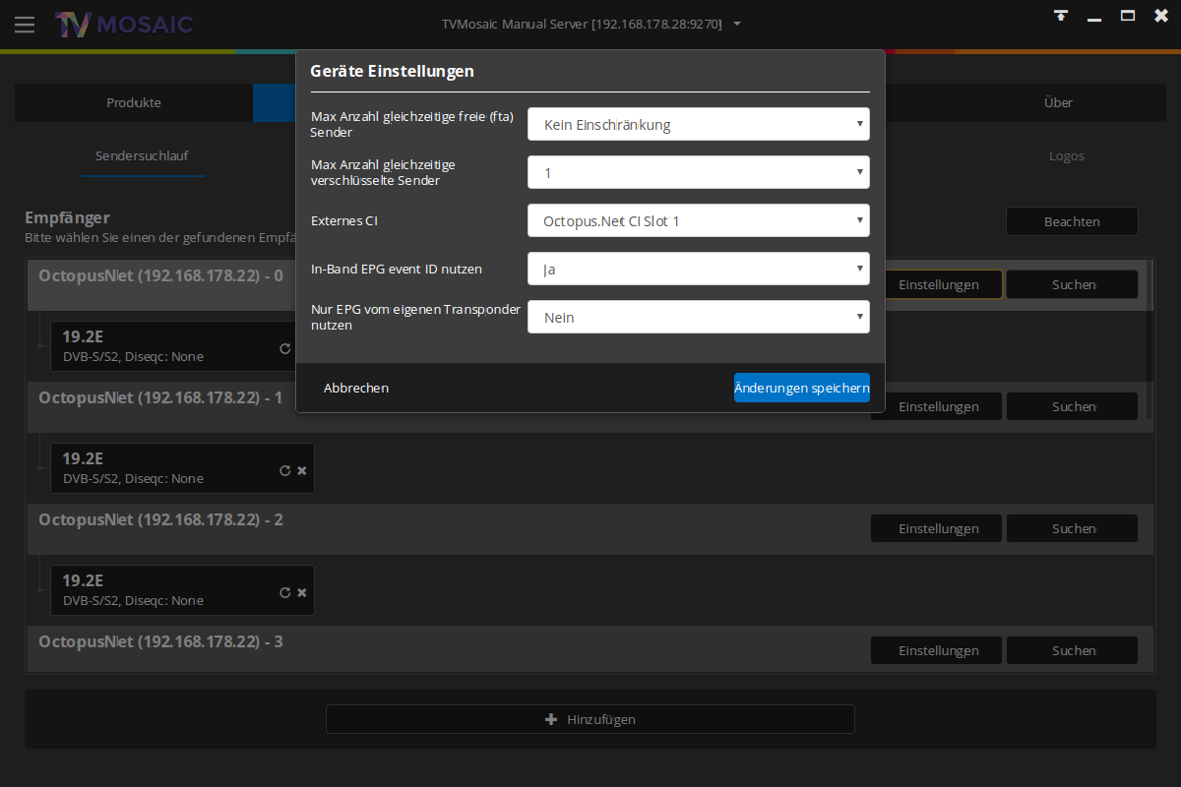
Task: Click the TVMosaic Manual Server title text
Action: coord(582,24)
